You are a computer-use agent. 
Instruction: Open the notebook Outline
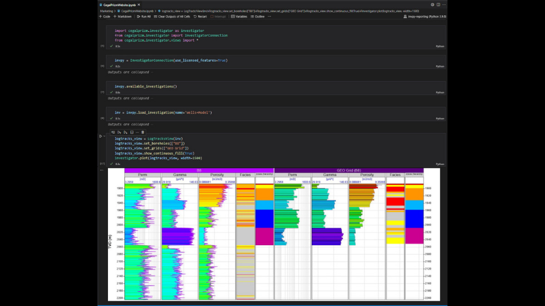tap(257, 16)
